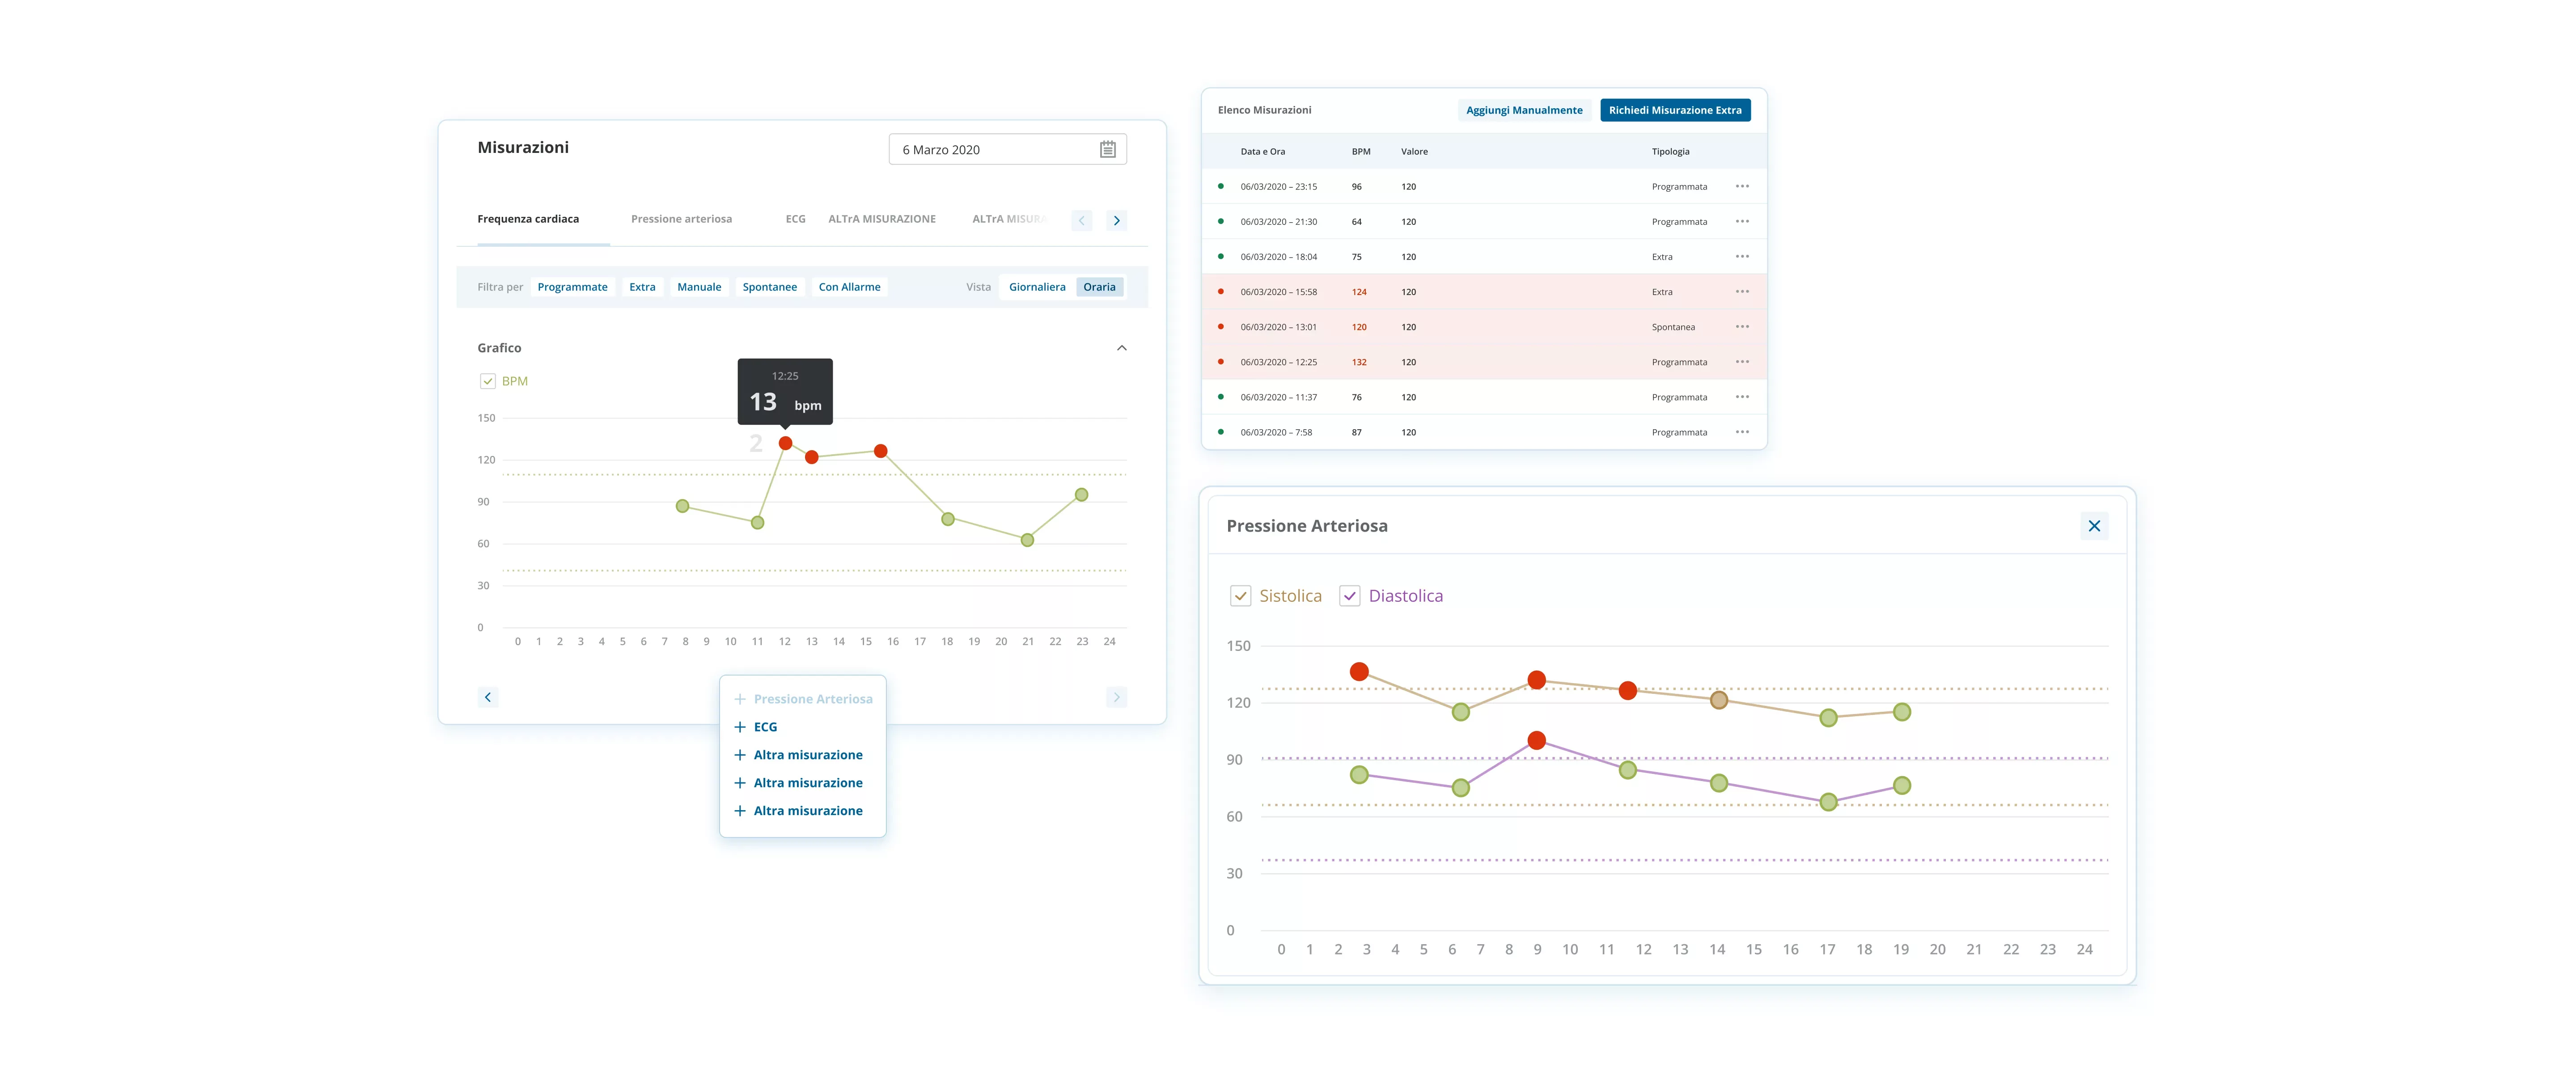Click plus icon next to ECG
Screen dimensions: 2576x1073
click(x=740, y=727)
